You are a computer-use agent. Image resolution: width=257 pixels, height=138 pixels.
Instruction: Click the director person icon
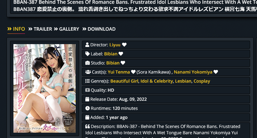87,45
